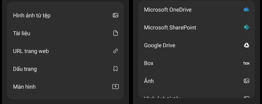
Task: Click the screen share icon next to Màn hình
Action: coord(116,87)
